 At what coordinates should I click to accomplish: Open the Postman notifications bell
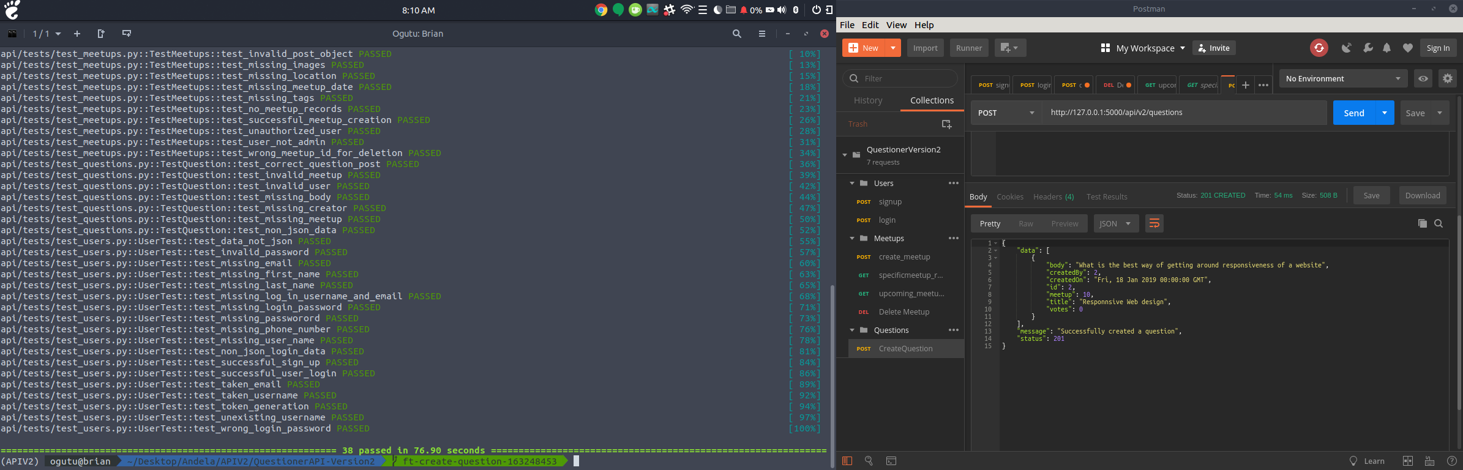1387,48
